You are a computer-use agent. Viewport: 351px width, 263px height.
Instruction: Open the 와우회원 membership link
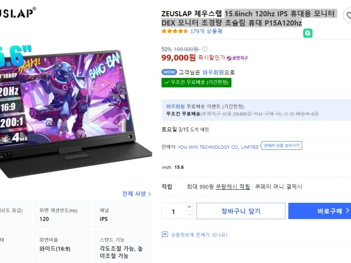213,73
